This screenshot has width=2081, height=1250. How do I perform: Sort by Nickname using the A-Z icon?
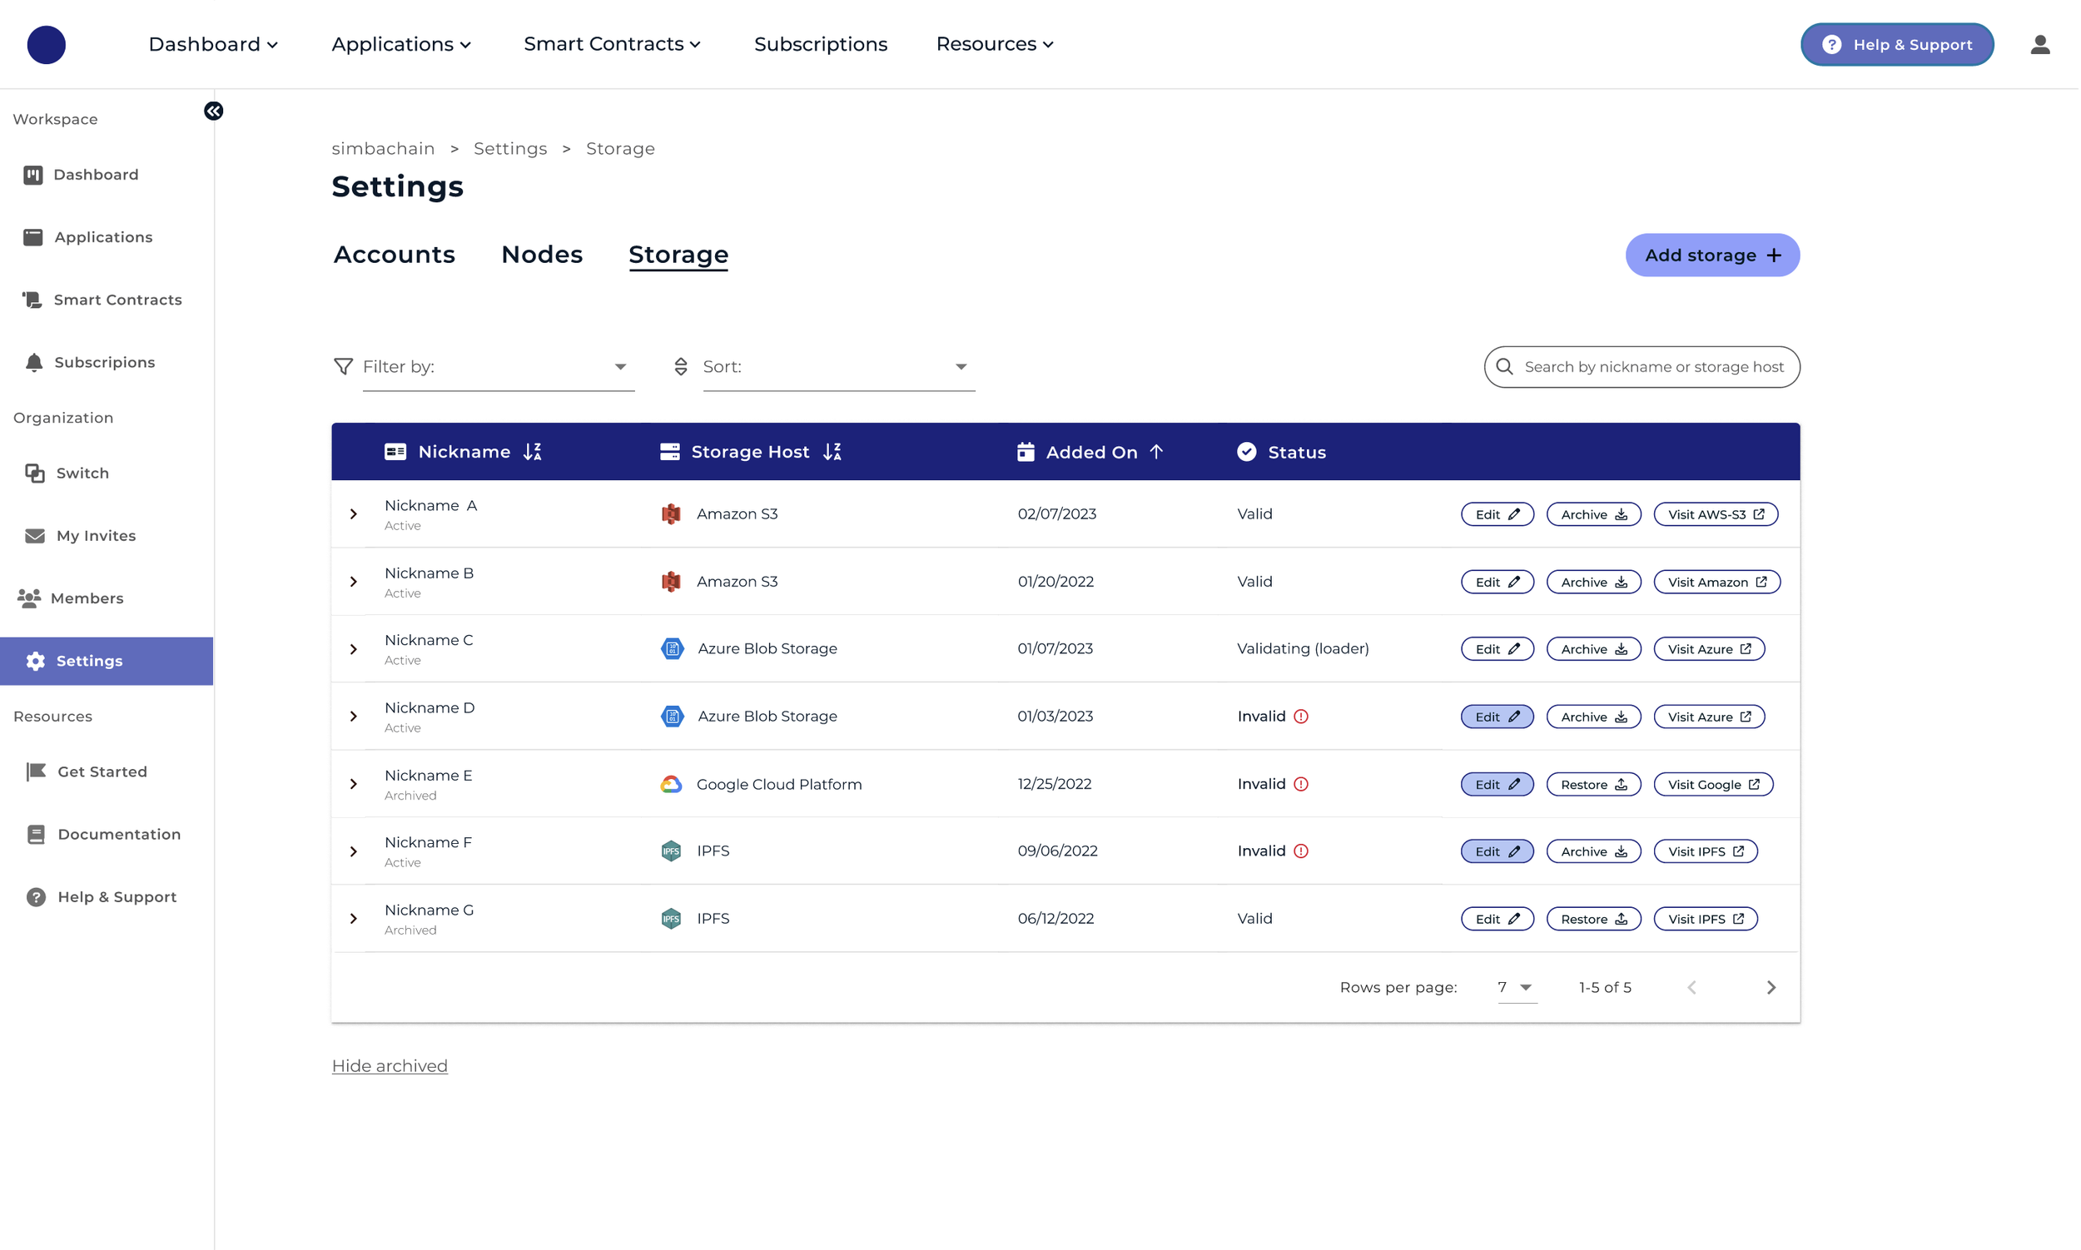point(533,453)
